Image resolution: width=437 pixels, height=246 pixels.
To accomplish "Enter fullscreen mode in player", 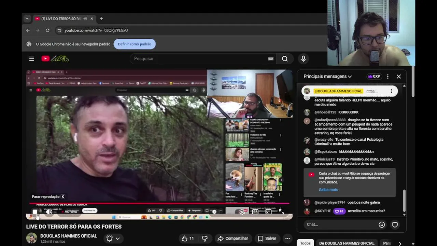I will click(281, 212).
